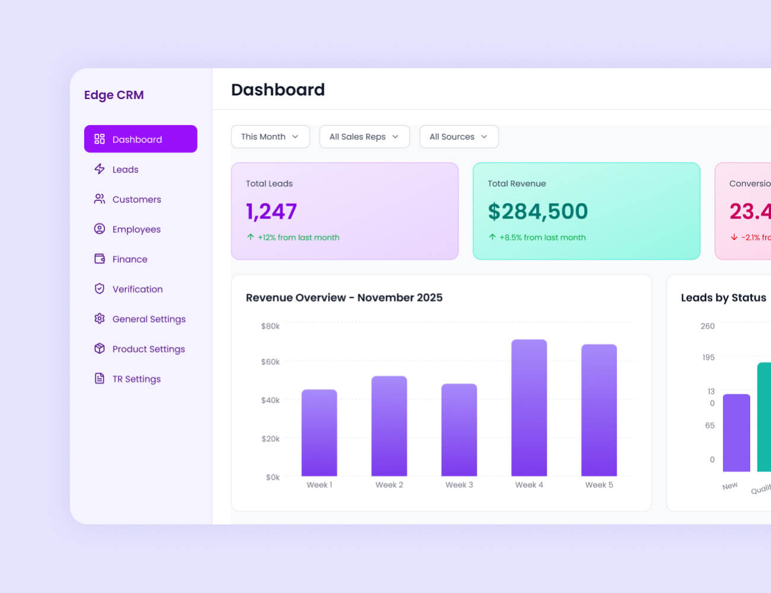Click the TR Settings document icon
The width and height of the screenshot is (771, 593).
pyautogui.click(x=100, y=378)
